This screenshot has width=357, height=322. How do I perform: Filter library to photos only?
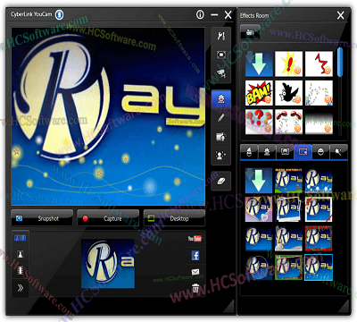(21, 254)
